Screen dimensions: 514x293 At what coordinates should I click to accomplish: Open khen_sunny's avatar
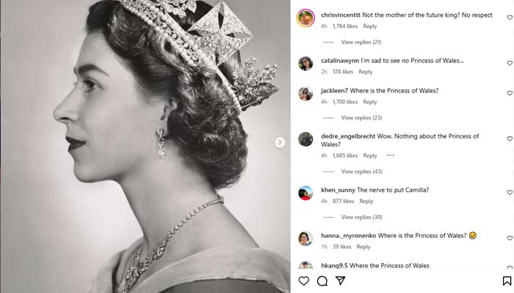click(305, 193)
